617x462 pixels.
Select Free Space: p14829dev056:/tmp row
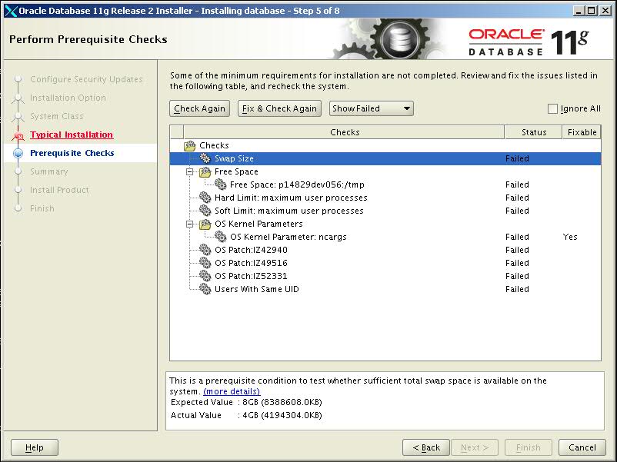(385, 184)
